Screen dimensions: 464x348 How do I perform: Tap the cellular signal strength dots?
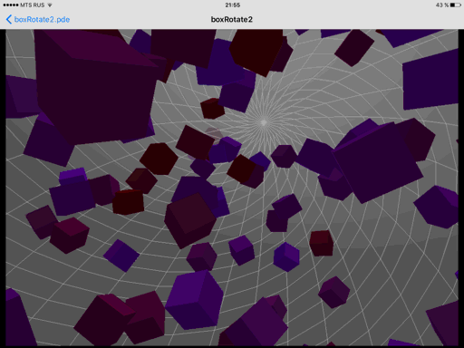pyautogui.click(x=11, y=5)
